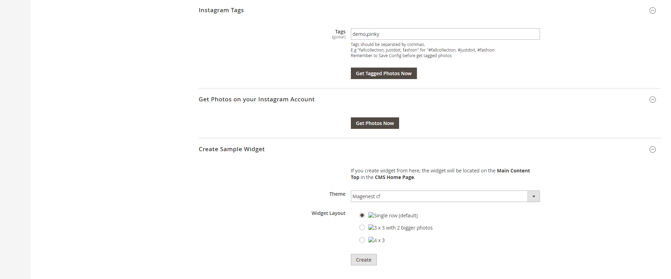Collapse the Instagram Tags section chevron
The image size is (671, 279).
click(x=652, y=10)
